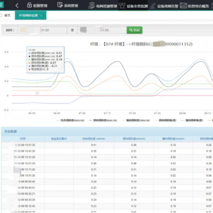Click the 时间 column header in table
213x213 pixels.
(23, 139)
